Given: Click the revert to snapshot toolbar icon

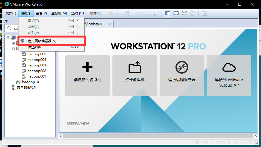Looking at the screenshot, I should [147, 13].
